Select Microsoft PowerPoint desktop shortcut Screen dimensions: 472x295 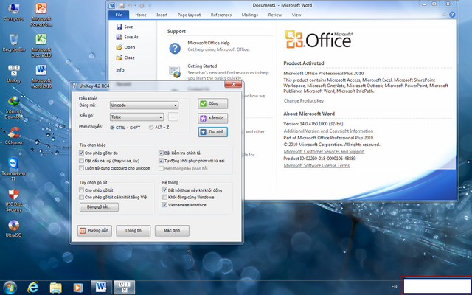click(x=41, y=14)
